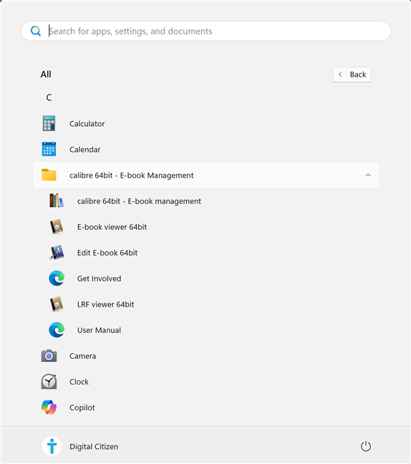This screenshot has width=411, height=464.
Task: Launch Copilot via its colorful icon
Action: tap(49, 407)
